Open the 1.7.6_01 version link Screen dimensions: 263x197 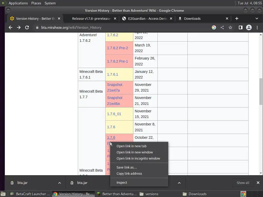click(114, 114)
